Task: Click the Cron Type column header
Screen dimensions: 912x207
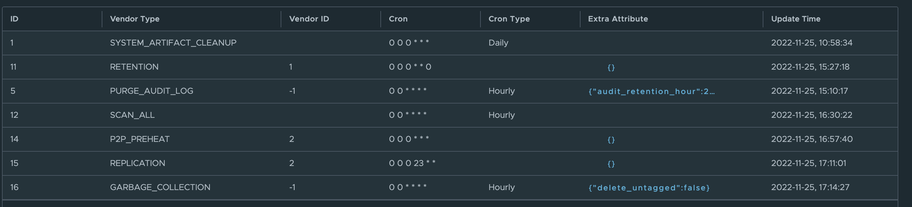Action: (508, 19)
